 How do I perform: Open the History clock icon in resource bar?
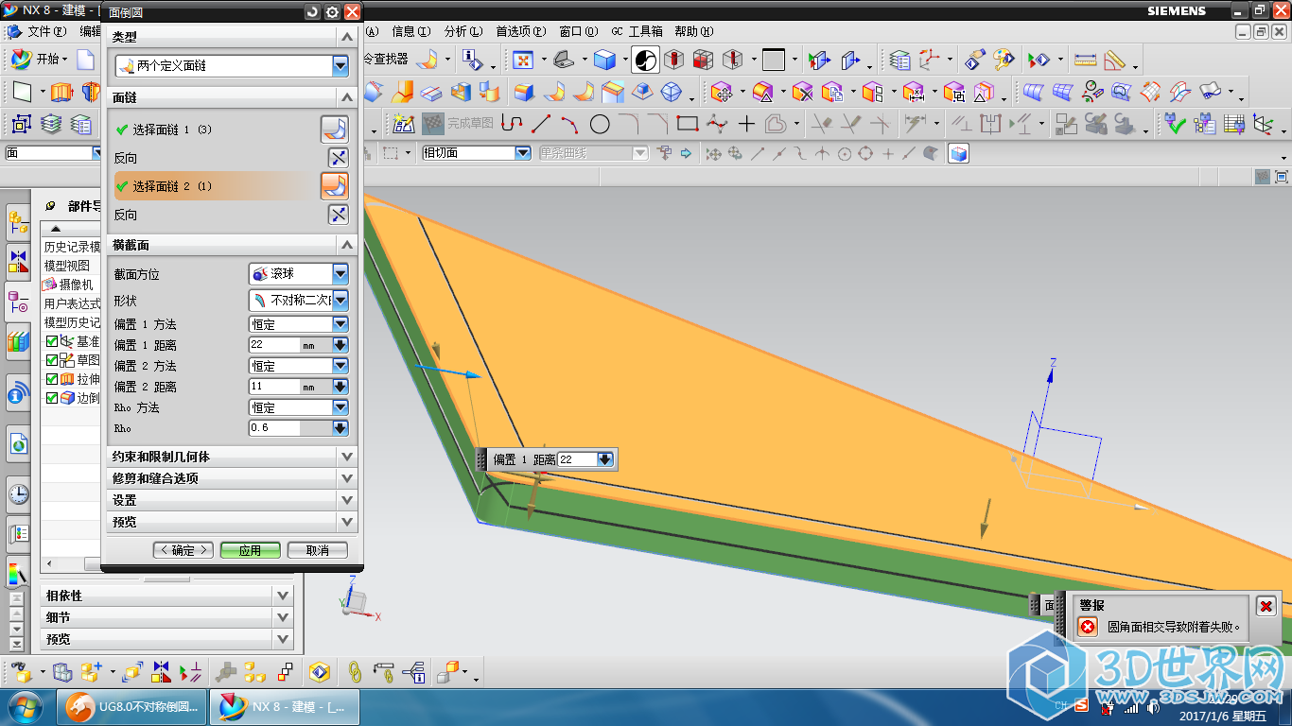[x=18, y=493]
